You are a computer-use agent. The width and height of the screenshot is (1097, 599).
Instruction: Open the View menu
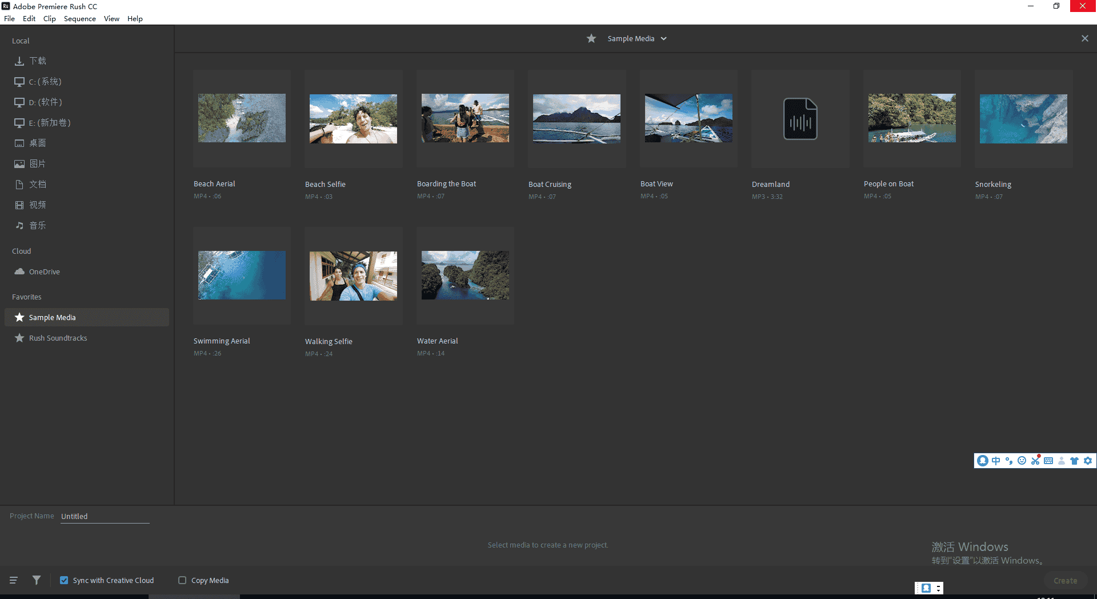111,18
